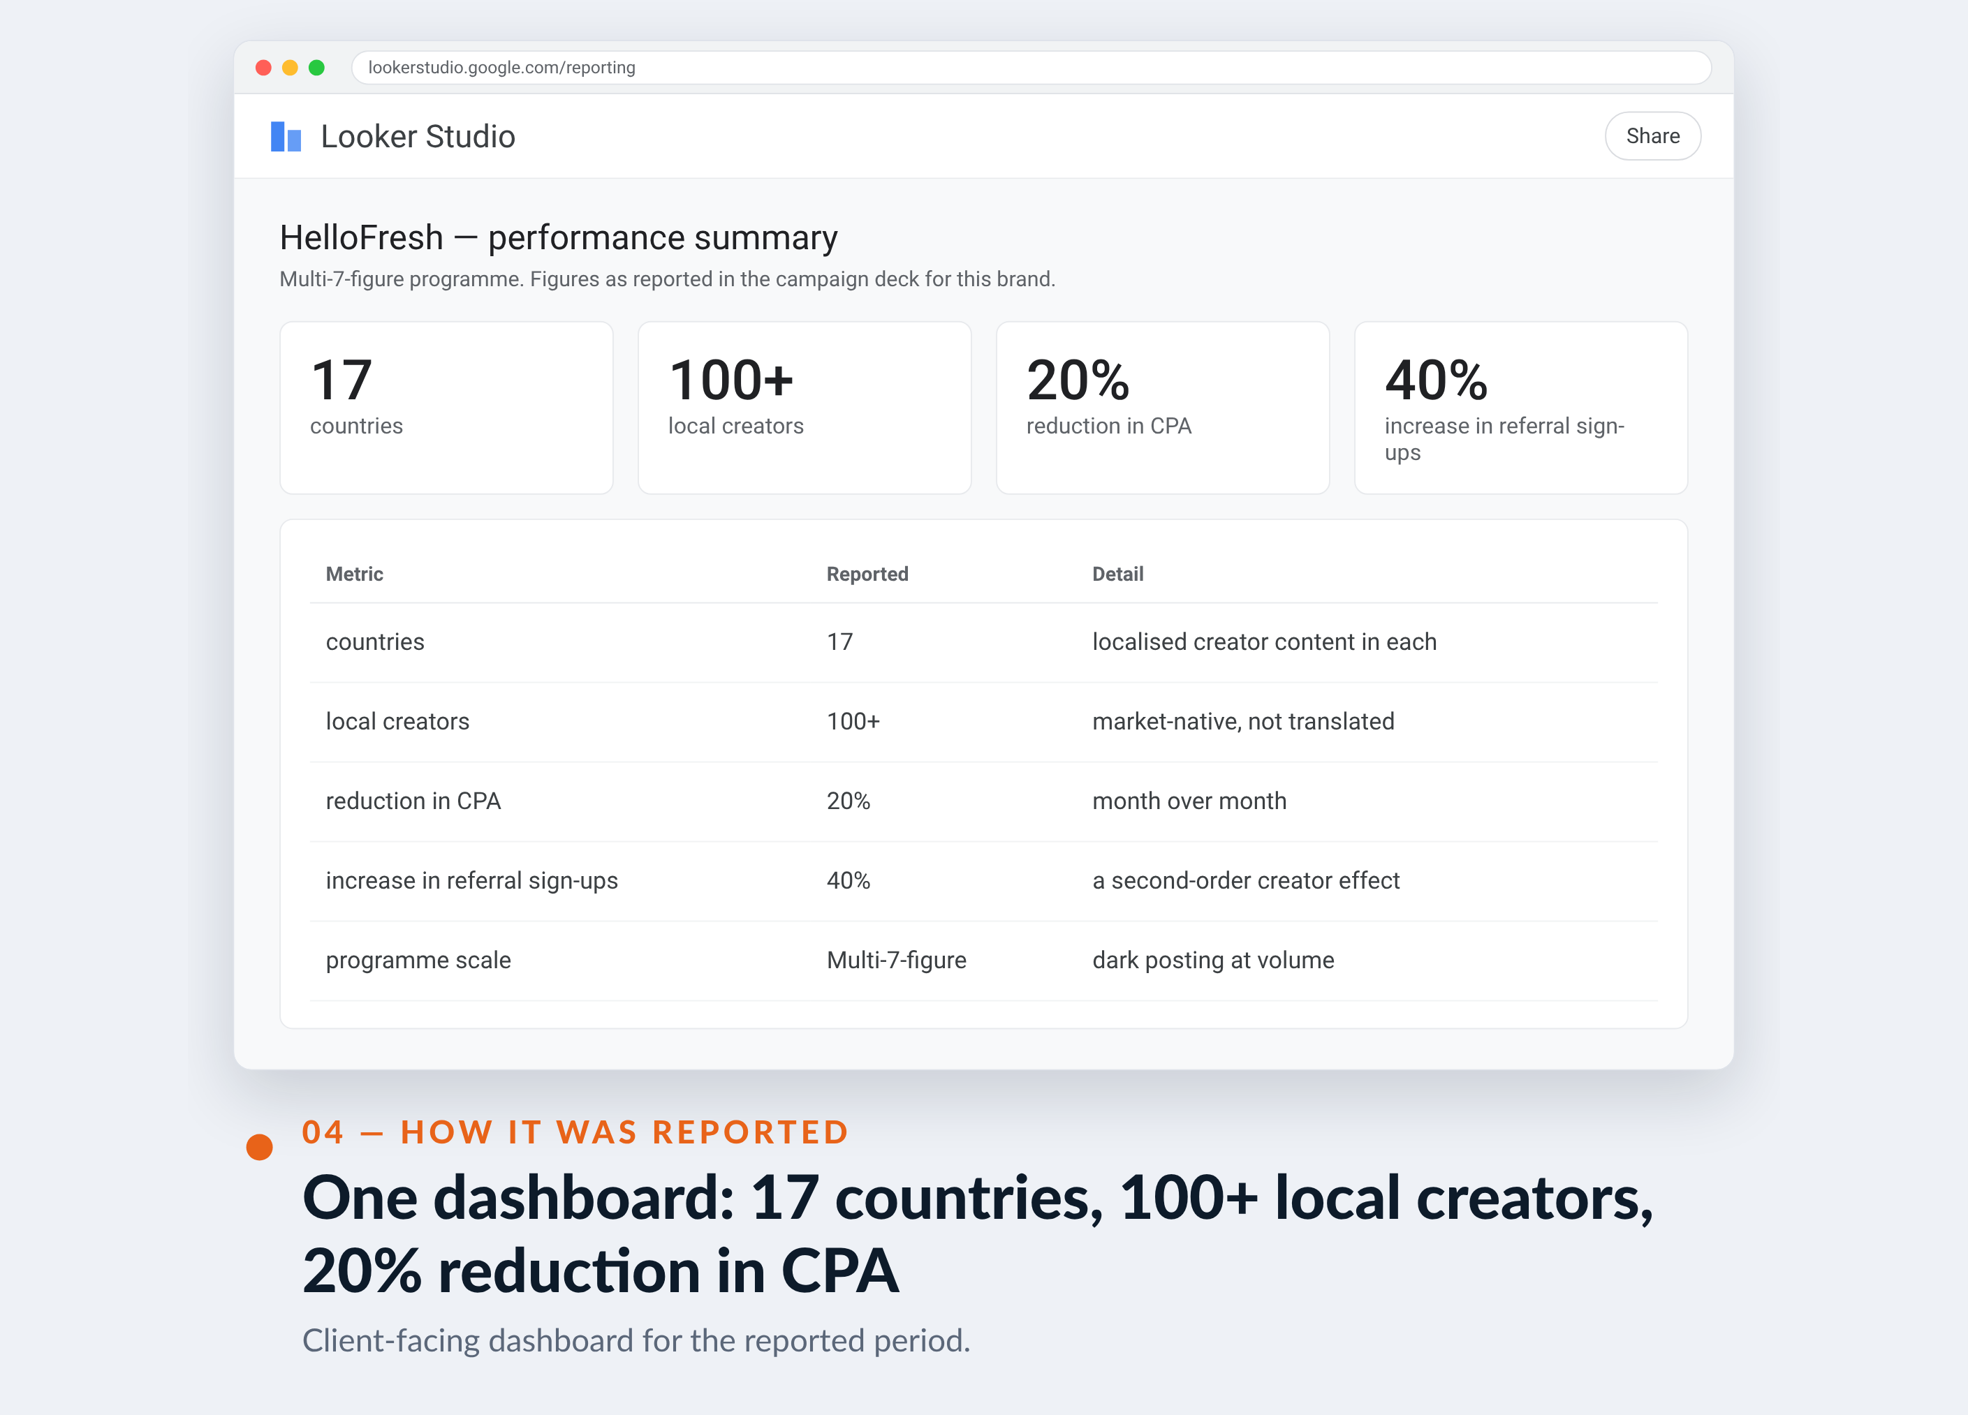Image resolution: width=1968 pixels, height=1415 pixels.
Task: Click 'a second-order creator effect' cell
Action: (1246, 880)
